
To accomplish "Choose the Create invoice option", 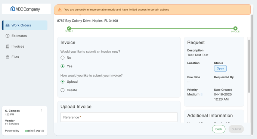I will (62, 90).
